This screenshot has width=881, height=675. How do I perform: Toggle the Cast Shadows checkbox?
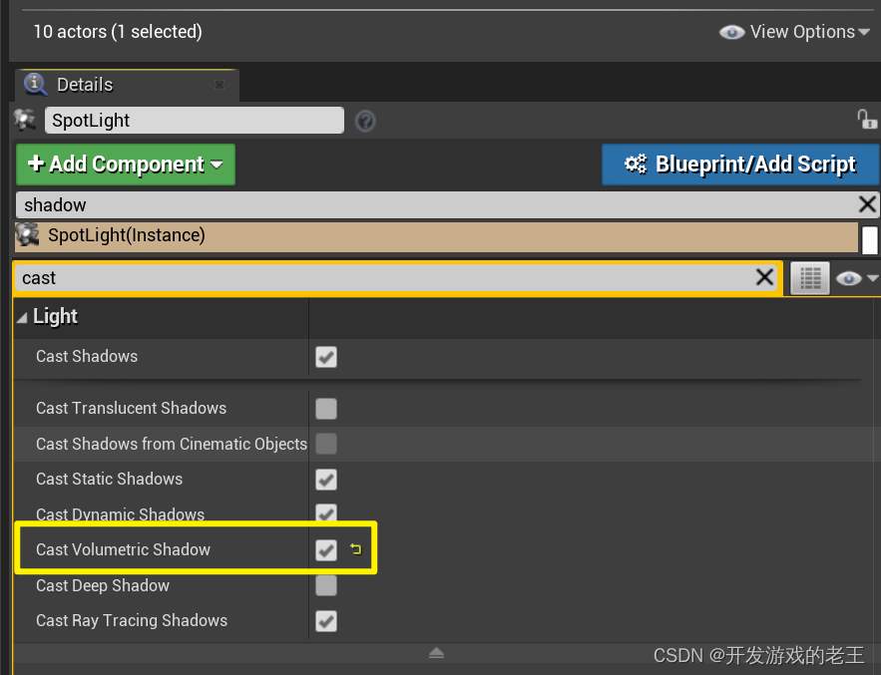coord(326,357)
